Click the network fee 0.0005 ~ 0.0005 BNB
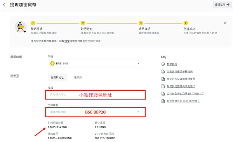This screenshot has height=142, width=233. pos(59,138)
